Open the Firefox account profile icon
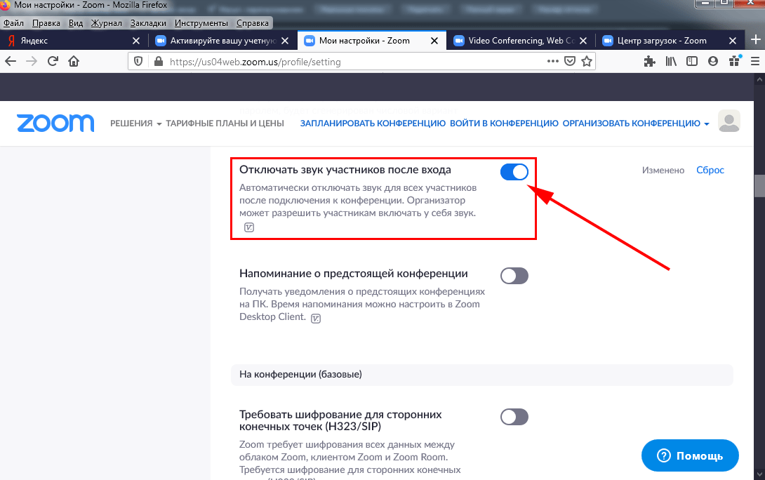 click(x=713, y=61)
